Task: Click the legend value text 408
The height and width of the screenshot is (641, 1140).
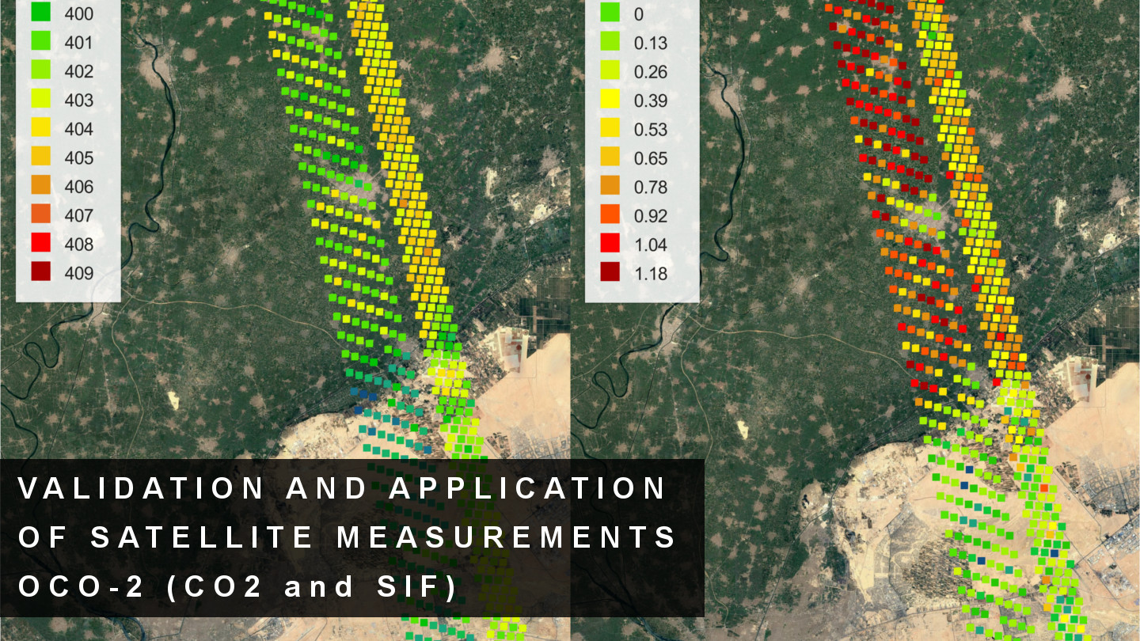Action: (80, 245)
